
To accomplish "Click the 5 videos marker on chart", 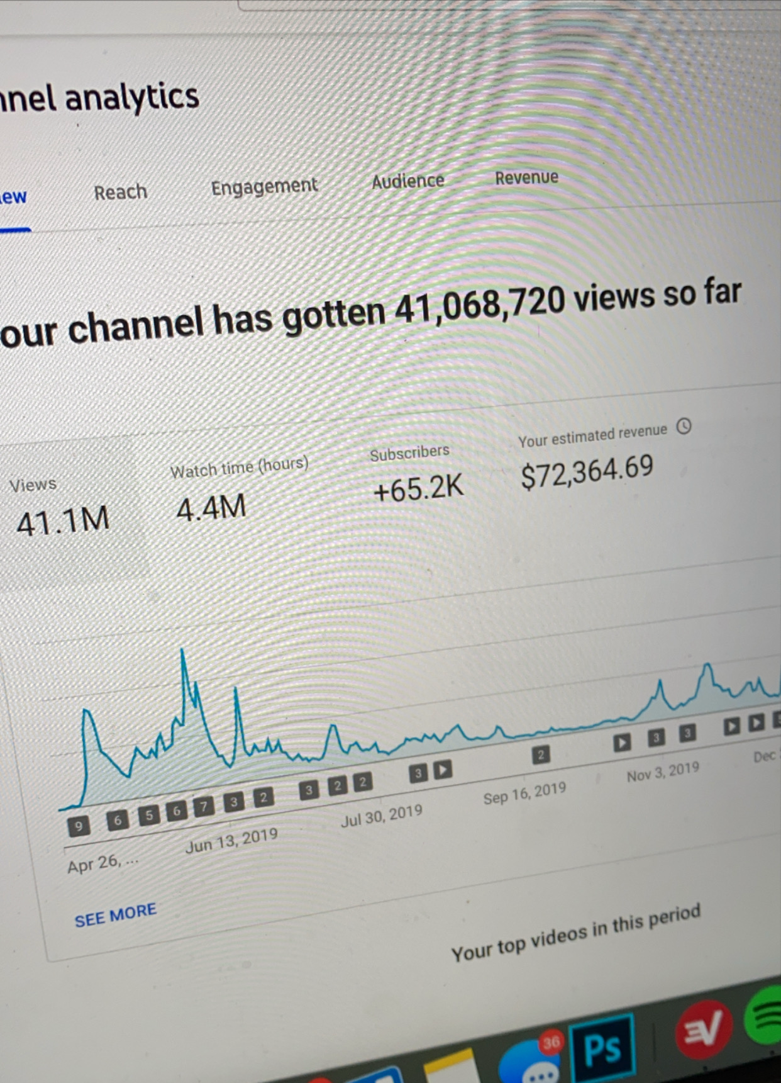I will pos(148,816).
